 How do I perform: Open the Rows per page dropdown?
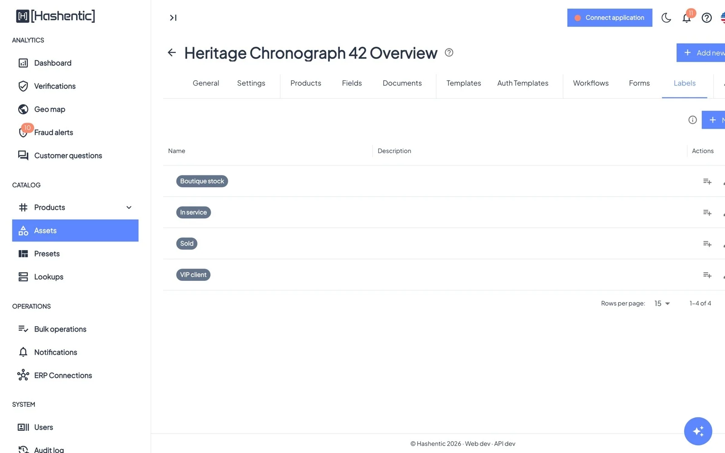pyautogui.click(x=662, y=304)
